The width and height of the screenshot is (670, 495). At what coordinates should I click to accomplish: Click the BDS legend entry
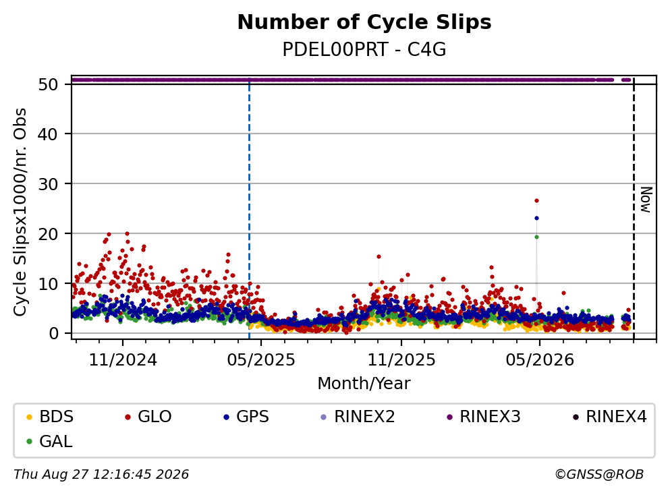pos(49,416)
